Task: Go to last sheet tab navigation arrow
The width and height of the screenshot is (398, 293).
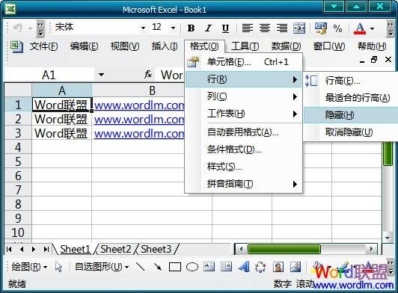Action: 46,249
